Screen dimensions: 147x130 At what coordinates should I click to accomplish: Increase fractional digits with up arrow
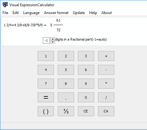pyautogui.click(x=53, y=39)
